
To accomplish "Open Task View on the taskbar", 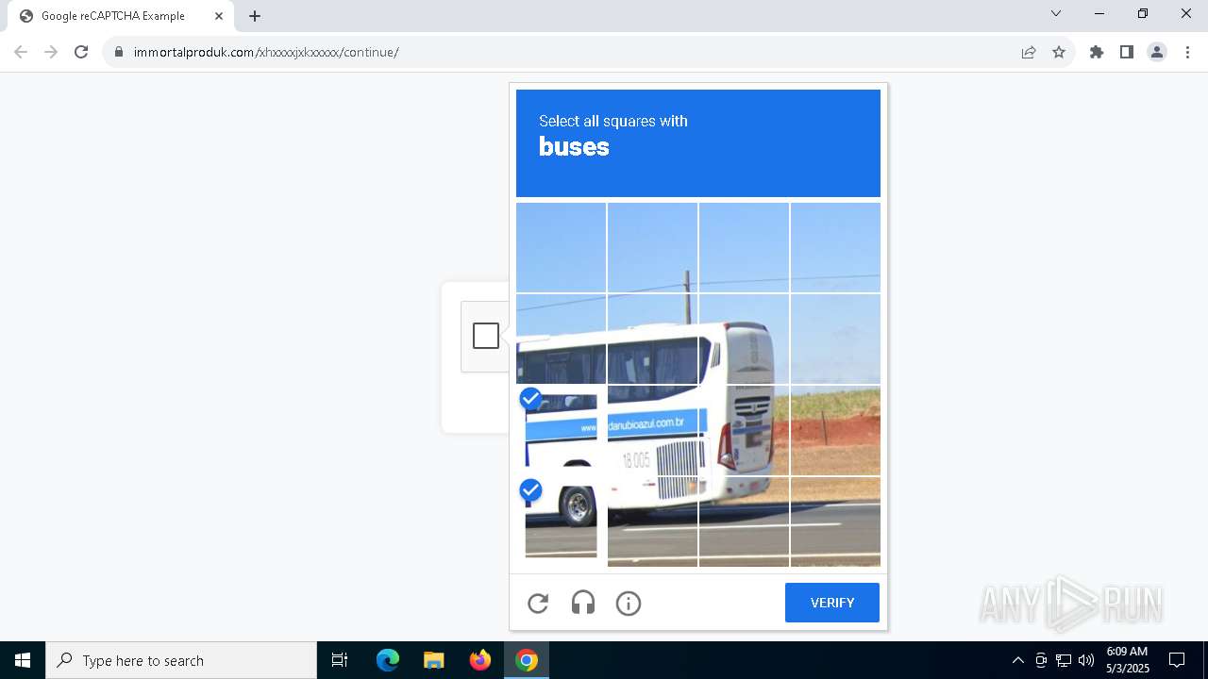I will pyautogui.click(x=340, y=660).
